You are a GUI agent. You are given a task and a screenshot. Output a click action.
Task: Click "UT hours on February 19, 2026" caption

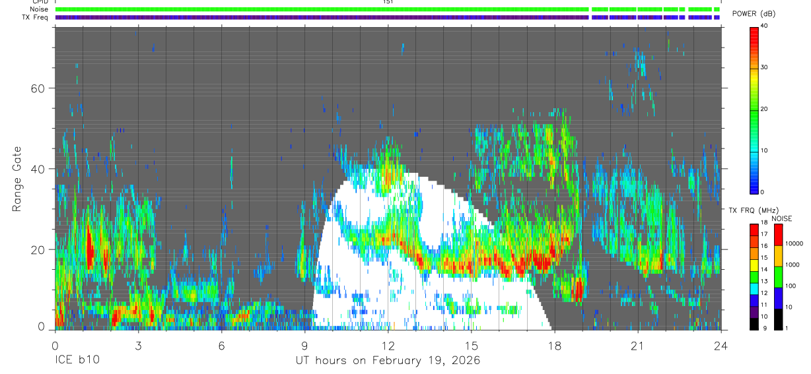388,361
